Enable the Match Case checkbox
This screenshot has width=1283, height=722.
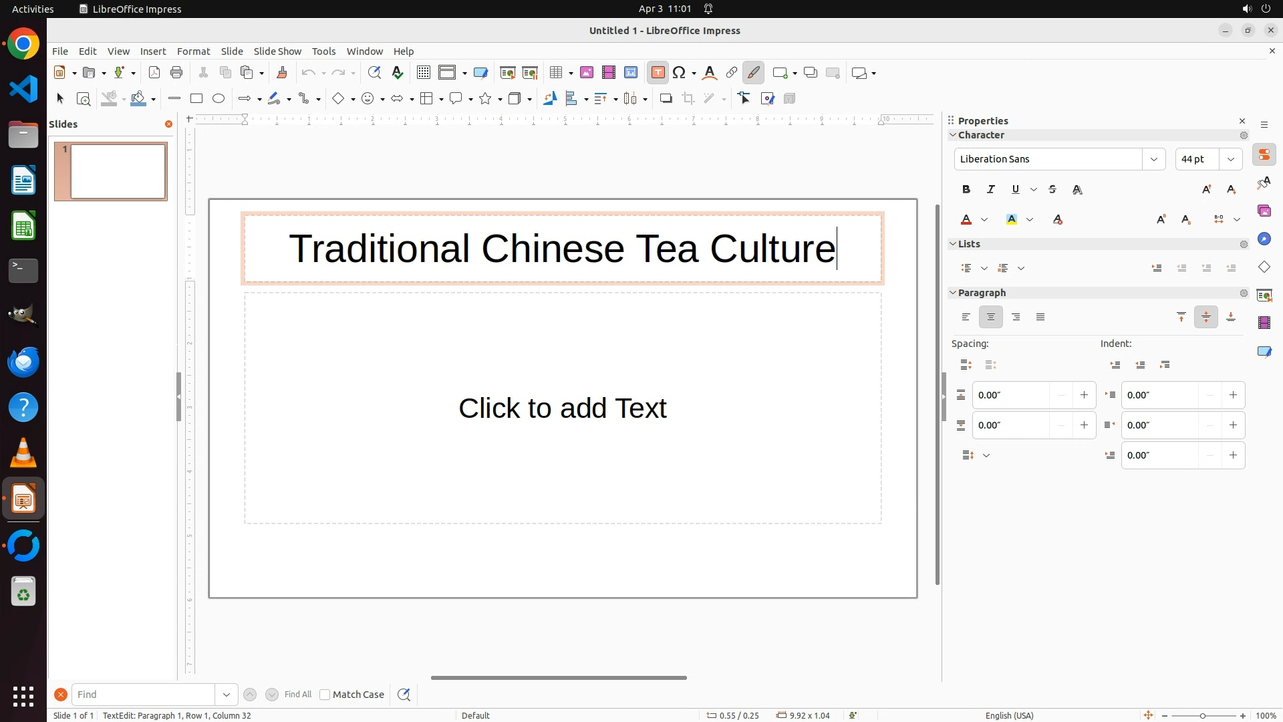pos(325,695)
